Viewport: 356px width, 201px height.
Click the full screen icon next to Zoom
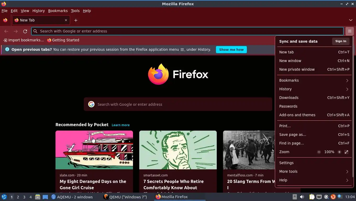346,152
